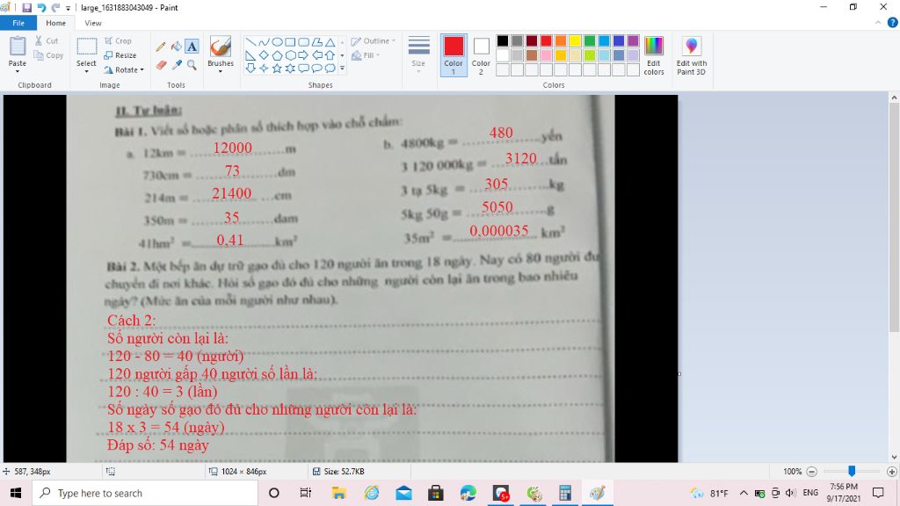Open the shape Fill dropdown
900x506 pixels.
[x=366, y=55]
